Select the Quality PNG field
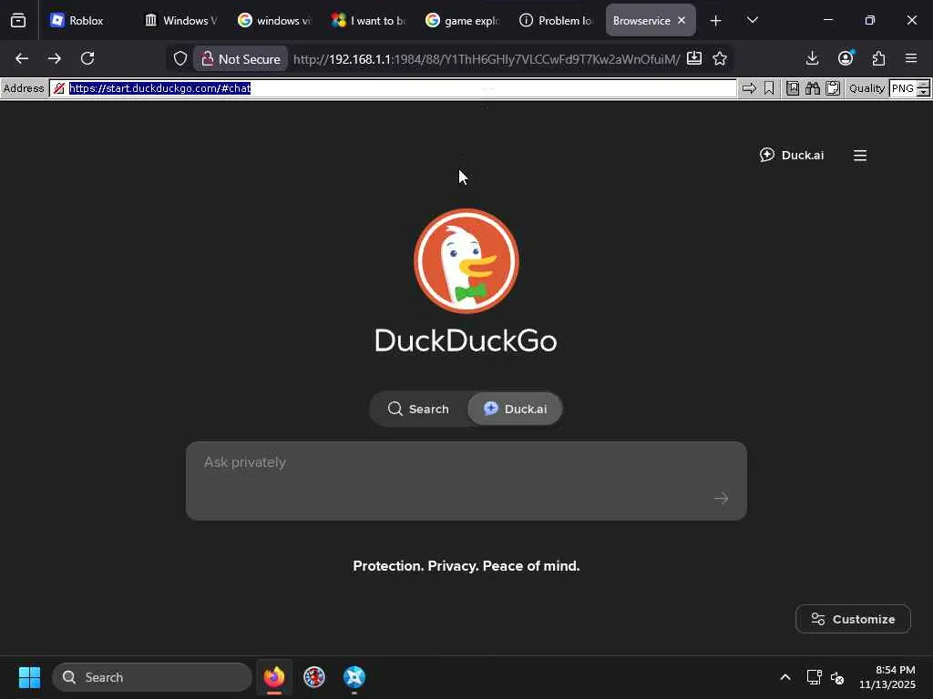This screenshot has height=699, width=933. coord(903,88)
